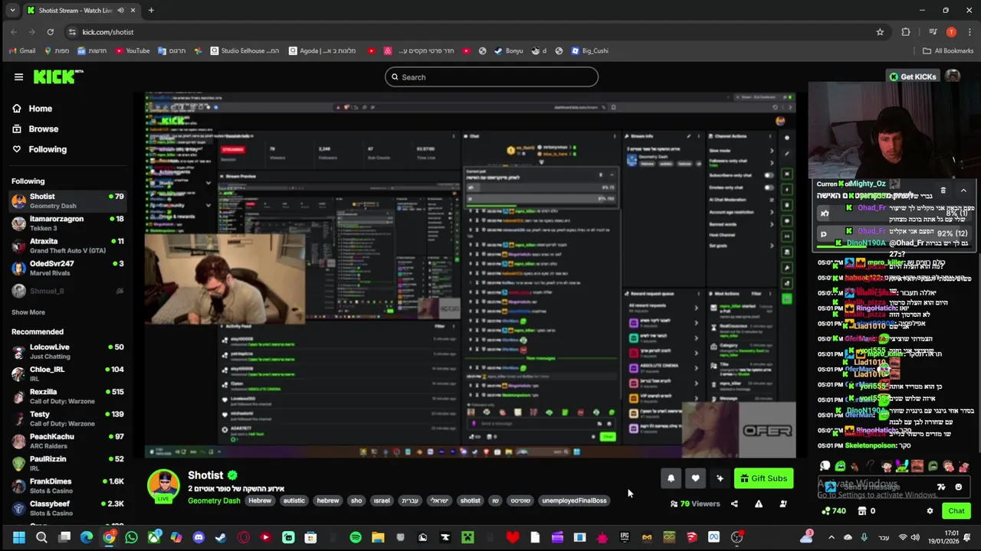
Task: Open the Home sidebar item
Action: 40,109
